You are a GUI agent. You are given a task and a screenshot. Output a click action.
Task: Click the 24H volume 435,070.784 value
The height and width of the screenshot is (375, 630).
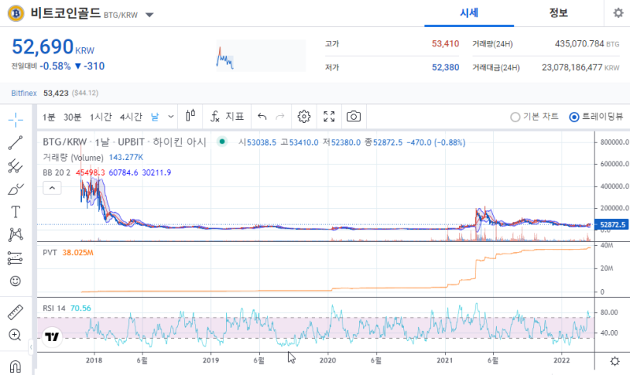tap(580, 43)
